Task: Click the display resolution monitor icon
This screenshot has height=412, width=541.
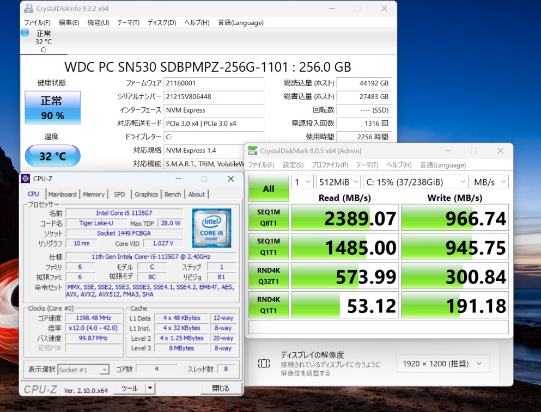Action: pos(264,364)
